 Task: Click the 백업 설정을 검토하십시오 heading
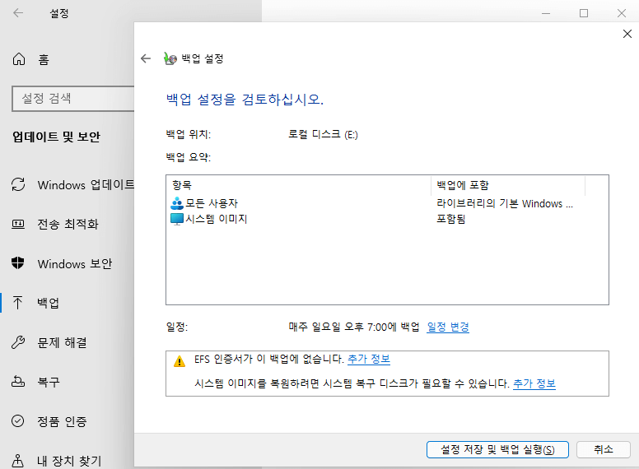pyautogui.click(x=245, y=100)
